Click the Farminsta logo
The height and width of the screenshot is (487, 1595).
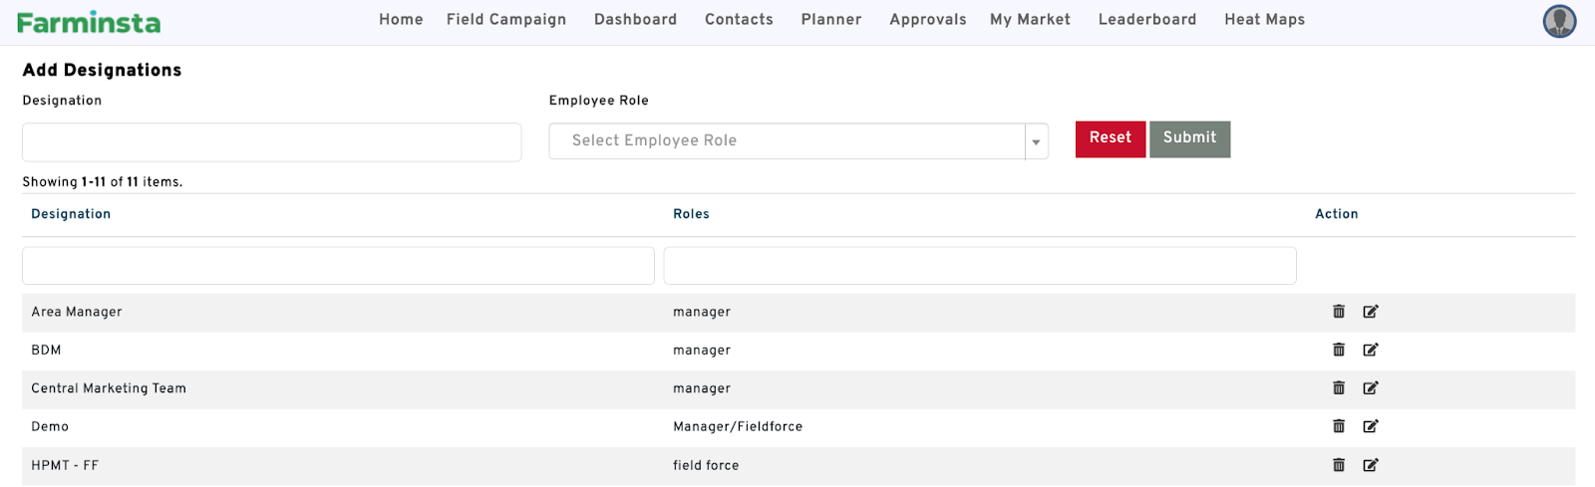point(89,22)
